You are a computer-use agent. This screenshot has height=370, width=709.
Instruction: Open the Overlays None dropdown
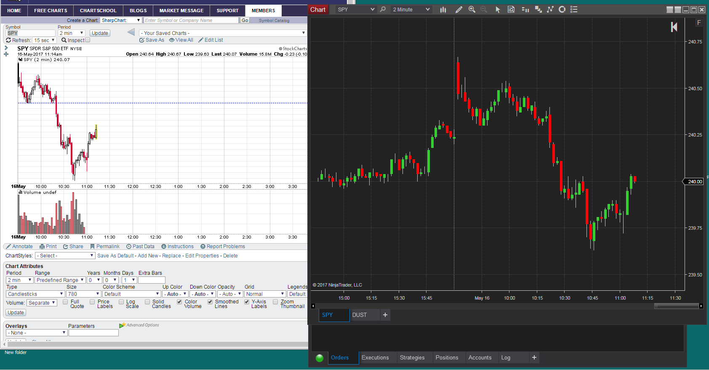tap(37, 333)
